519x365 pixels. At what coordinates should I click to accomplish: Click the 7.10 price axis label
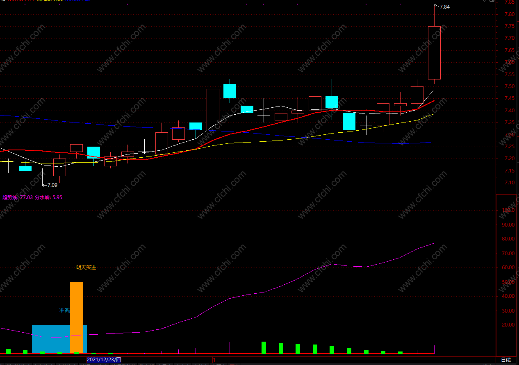(x=510, y=183)
